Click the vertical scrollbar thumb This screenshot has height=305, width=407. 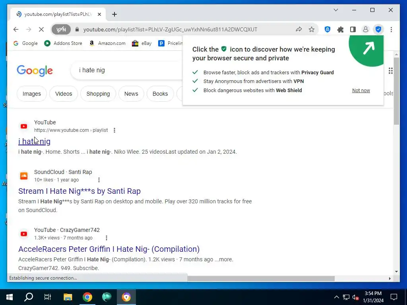tap(396, 91)
